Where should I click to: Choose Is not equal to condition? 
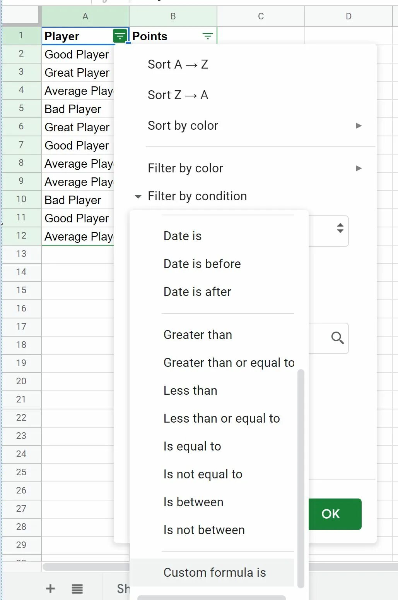pos(203,474)
